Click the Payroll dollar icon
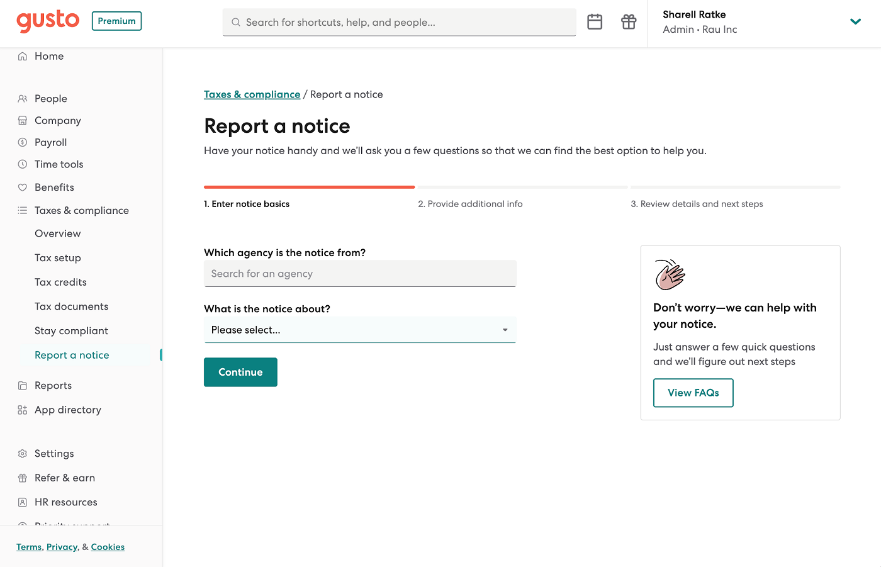The width and height of the screenshot is (881, 567). [x=23, y=142]
